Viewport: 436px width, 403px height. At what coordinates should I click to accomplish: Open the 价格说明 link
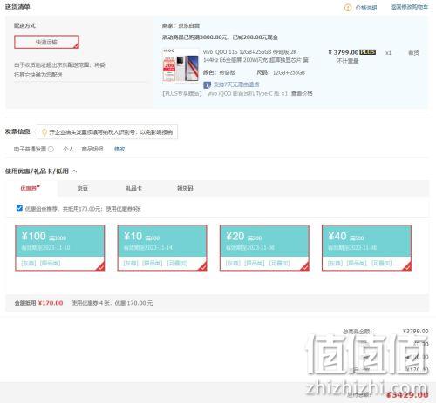click(366, 8)
